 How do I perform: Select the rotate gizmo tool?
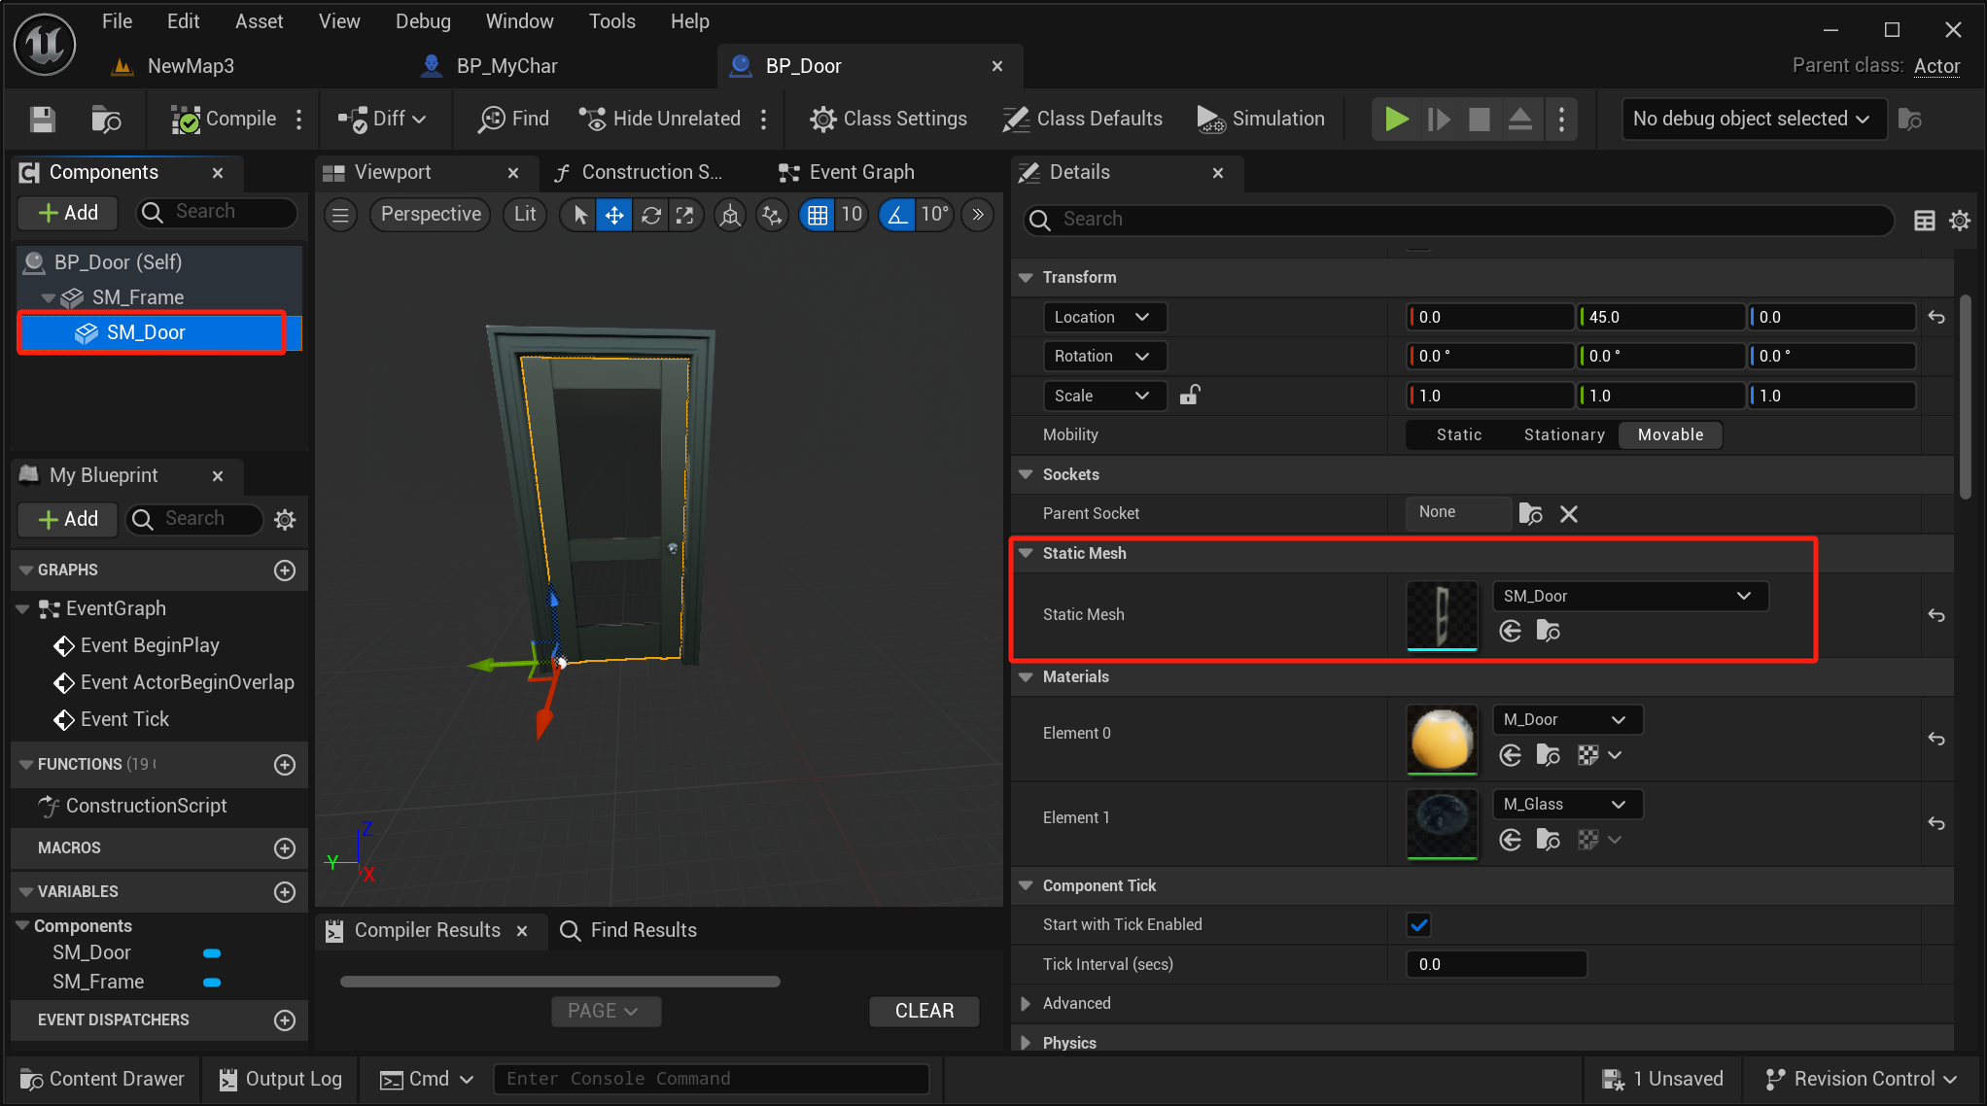(650, 215)
